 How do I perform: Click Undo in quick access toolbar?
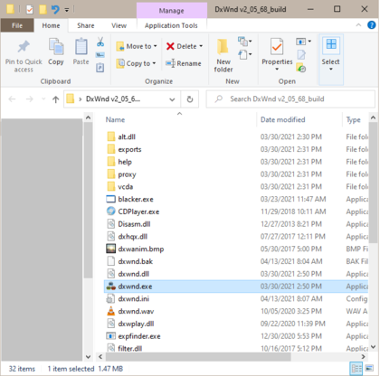click(55, 10)
